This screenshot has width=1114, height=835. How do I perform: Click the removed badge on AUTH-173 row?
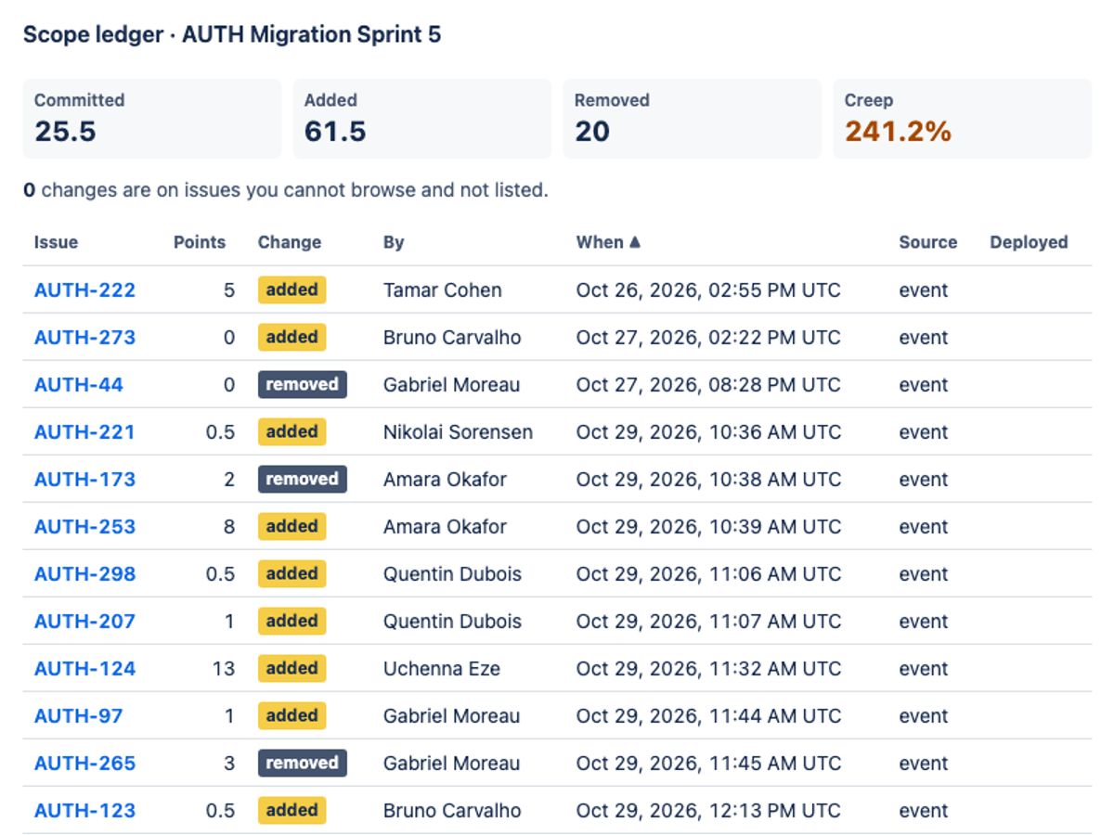[303, 479]
